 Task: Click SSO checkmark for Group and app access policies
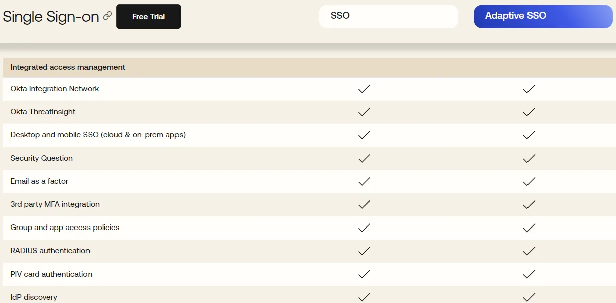pyautogui.click(x=364, y=228)
